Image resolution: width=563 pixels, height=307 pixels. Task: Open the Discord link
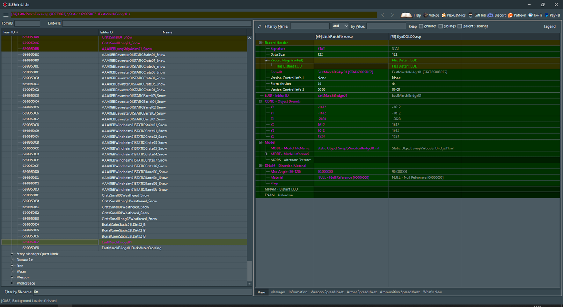point(497,15)
